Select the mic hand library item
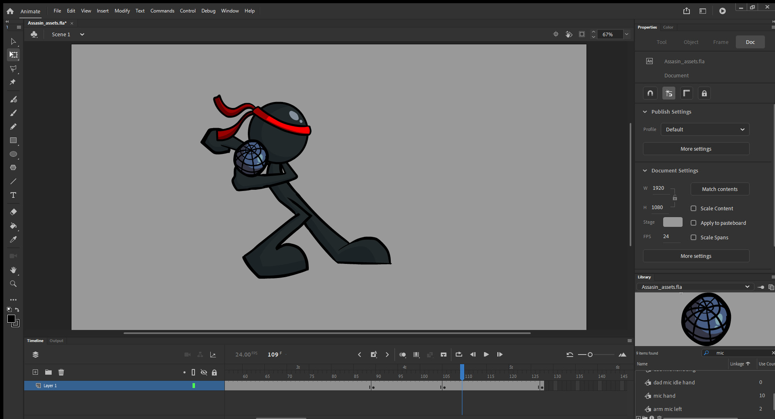The image size is (775, 419). point(664,396)
